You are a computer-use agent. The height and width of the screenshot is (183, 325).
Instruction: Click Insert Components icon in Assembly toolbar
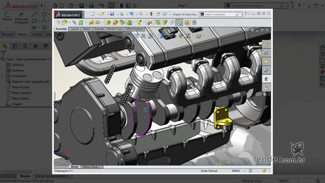[64, 22]
